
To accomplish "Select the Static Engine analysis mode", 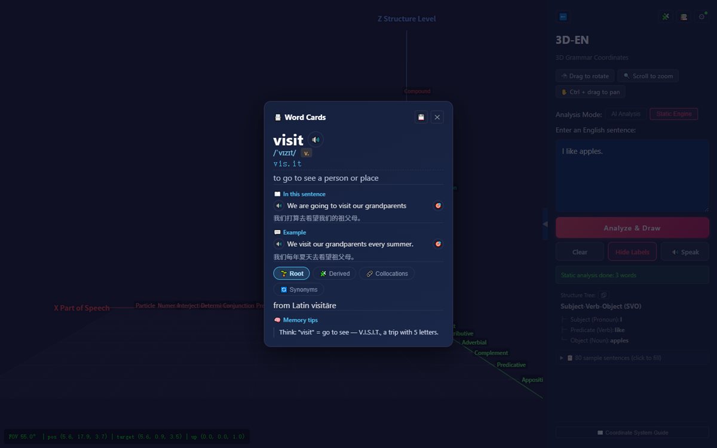I will click(674, 114).
